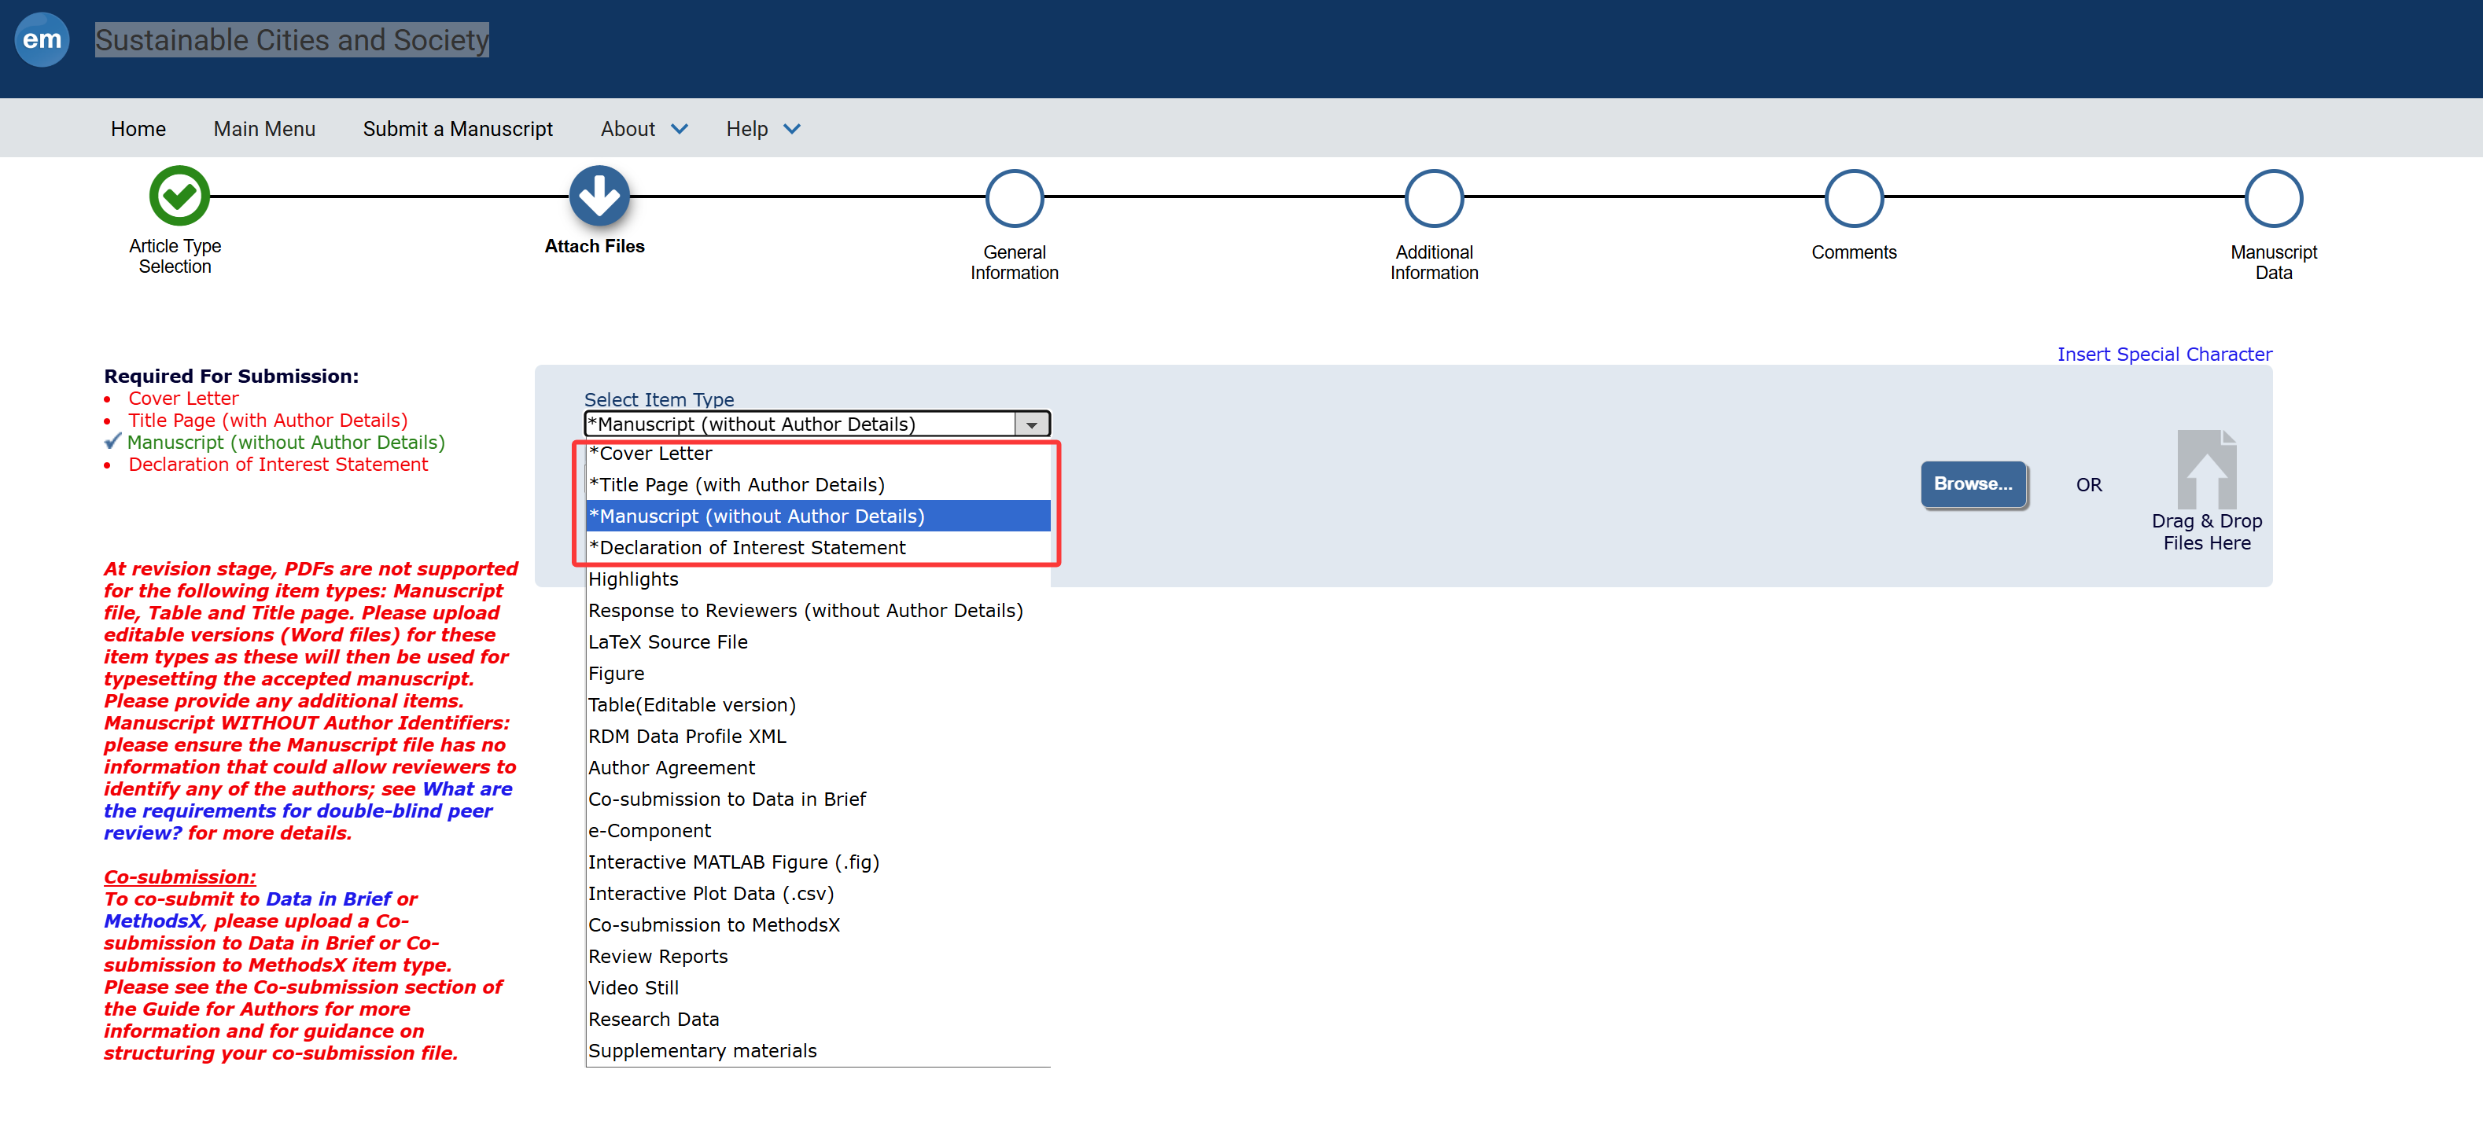Select the Cover Letter item type
This screenshot has height=1132, width=2483.
pyautogui.click(x=650, y=454)
